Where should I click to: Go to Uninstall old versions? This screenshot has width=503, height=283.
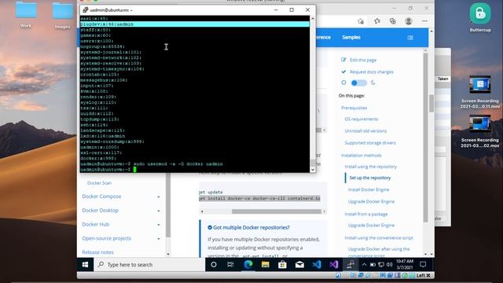click(x=365, y=131)
